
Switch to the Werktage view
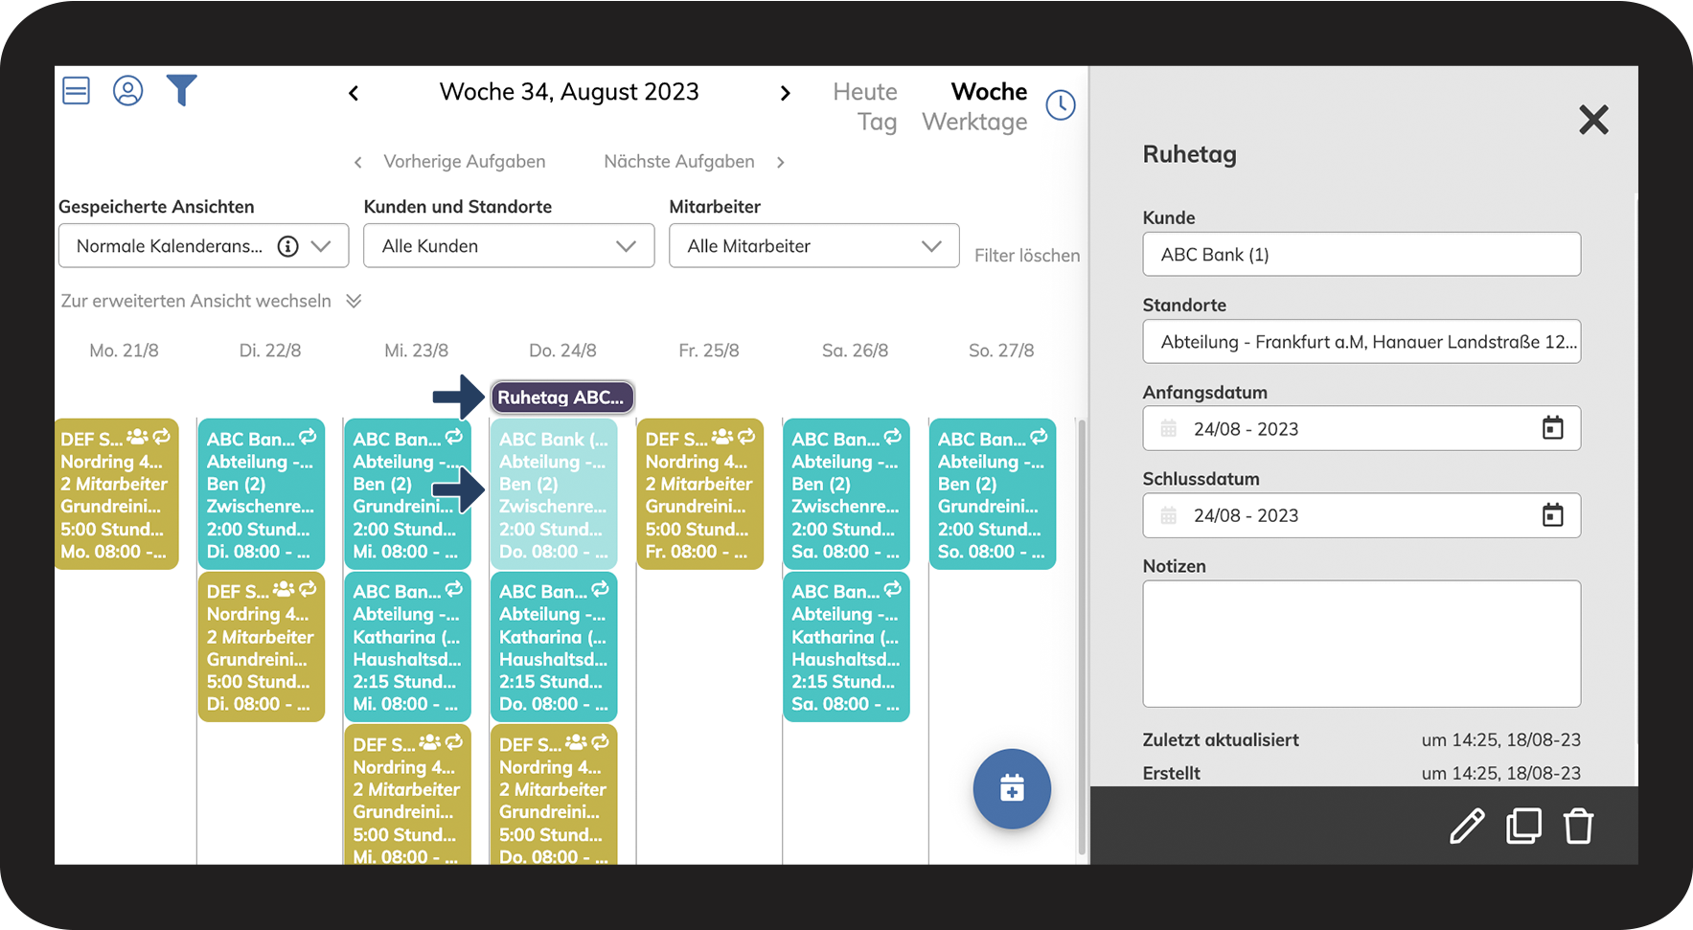[974, 123]
